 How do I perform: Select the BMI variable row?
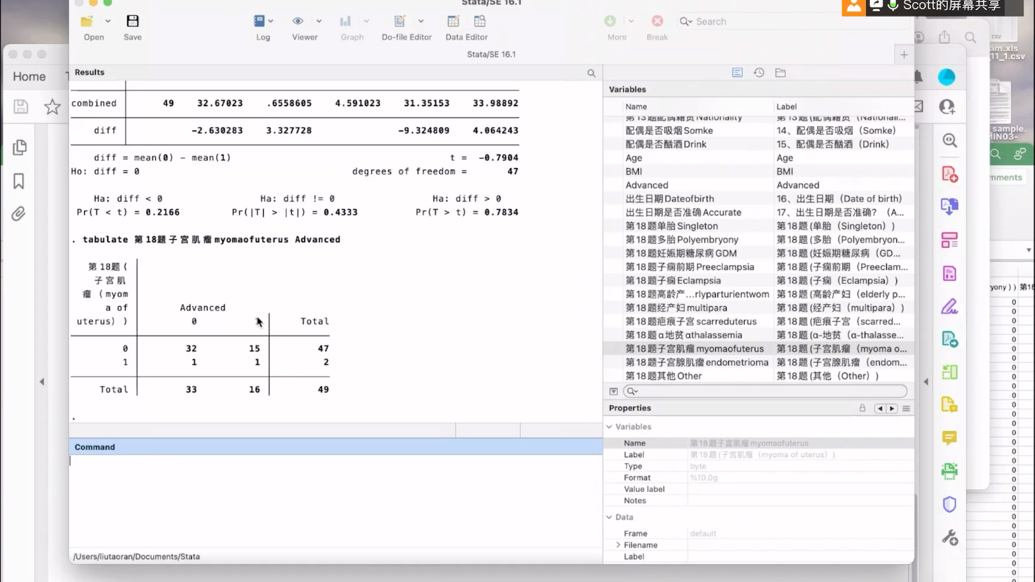758,172
